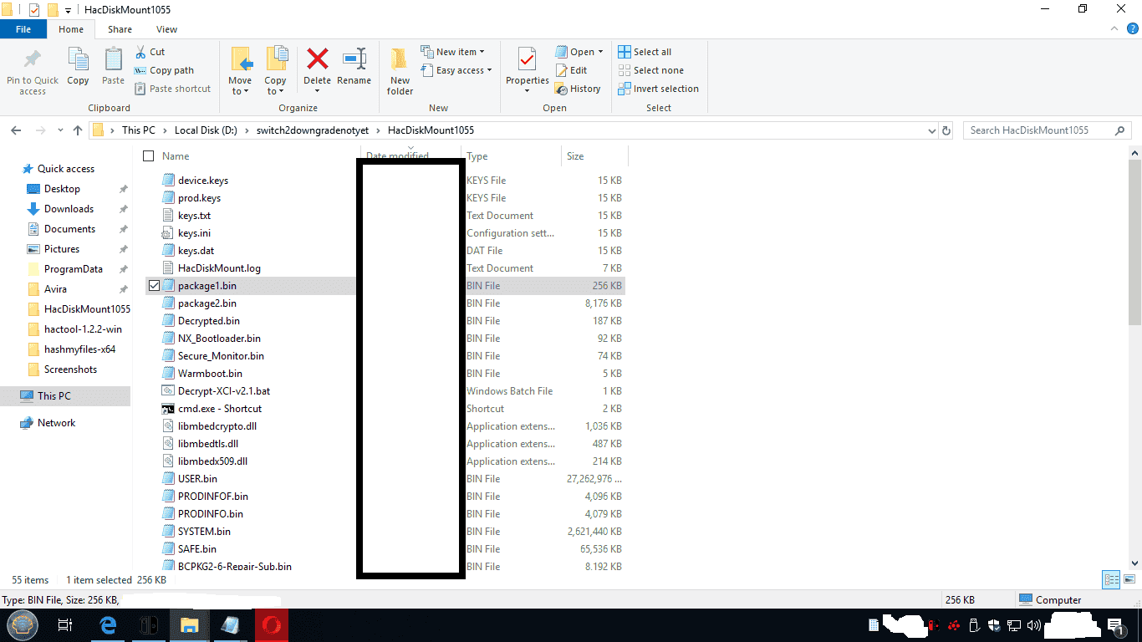Viewport: 1142px width, 642px height.
Task: Click the Copy ribbon icon
Action: (78, 66)
